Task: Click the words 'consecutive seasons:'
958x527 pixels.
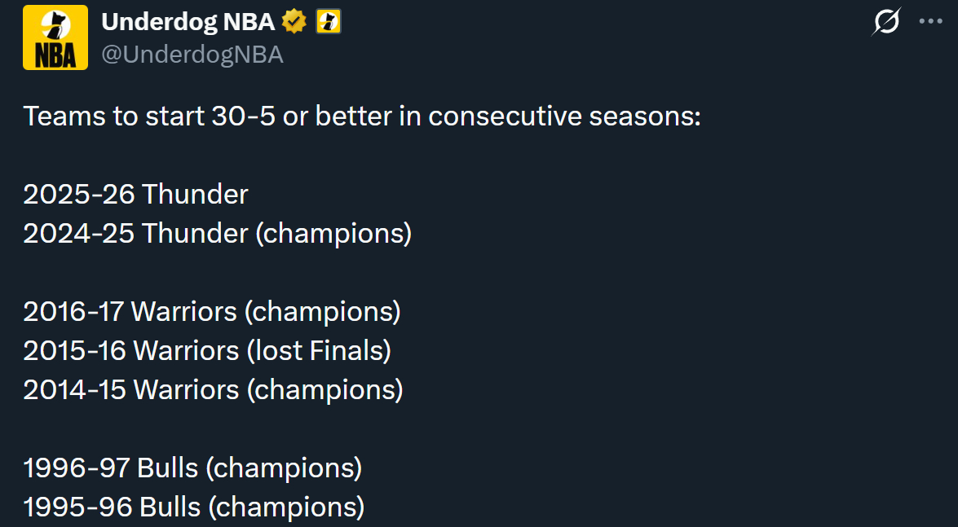Action: (564, 116)
